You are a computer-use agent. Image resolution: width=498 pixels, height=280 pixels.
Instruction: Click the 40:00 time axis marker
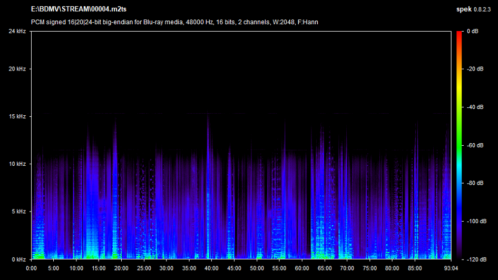coord(211,268)
